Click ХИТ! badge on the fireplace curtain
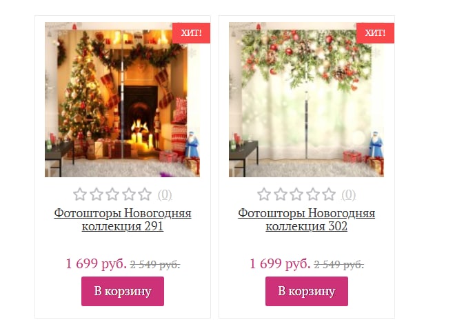This screenshot has width=455, height=331. pos(191,33)
